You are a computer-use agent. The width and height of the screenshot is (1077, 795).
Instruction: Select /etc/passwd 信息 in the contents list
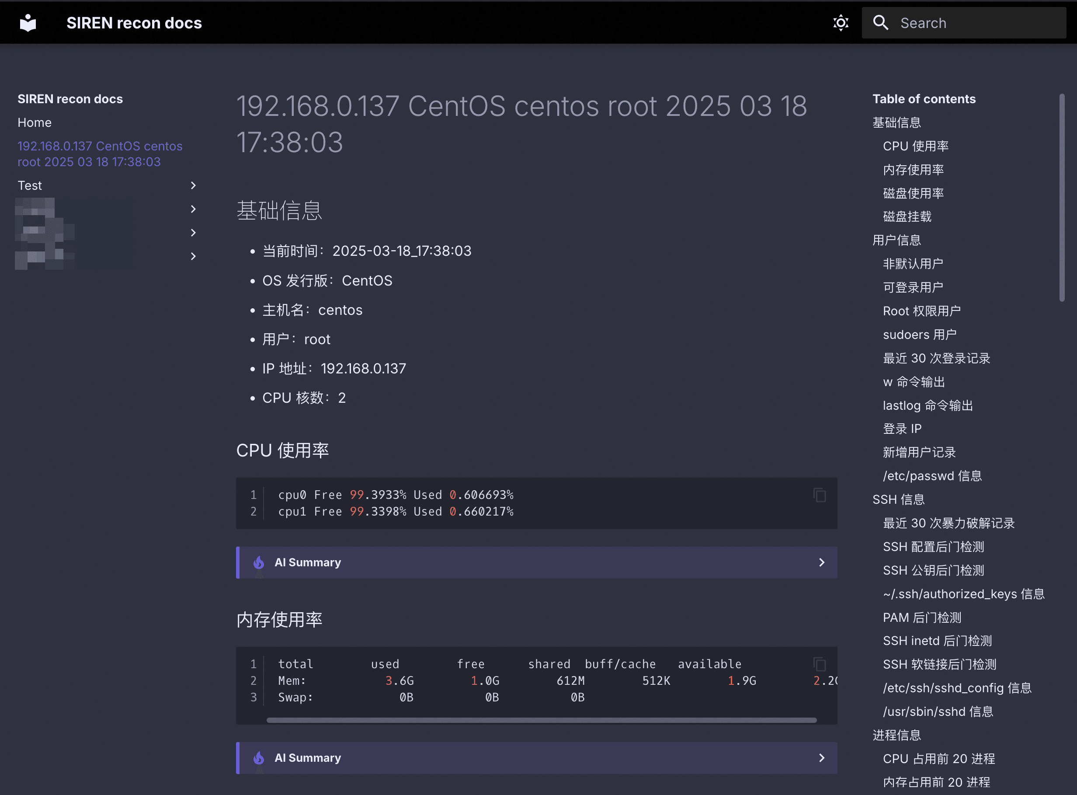pos(932,475)
